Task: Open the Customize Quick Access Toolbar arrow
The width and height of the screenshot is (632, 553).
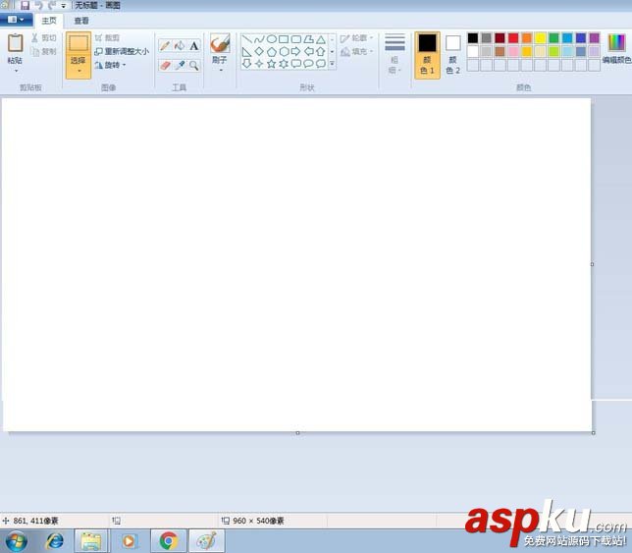Action: coord(63,6)
